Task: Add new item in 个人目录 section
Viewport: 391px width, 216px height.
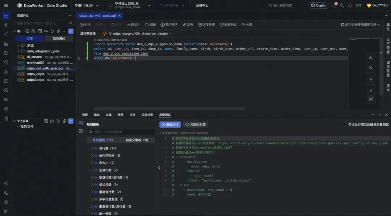Action: click(71, 121)
